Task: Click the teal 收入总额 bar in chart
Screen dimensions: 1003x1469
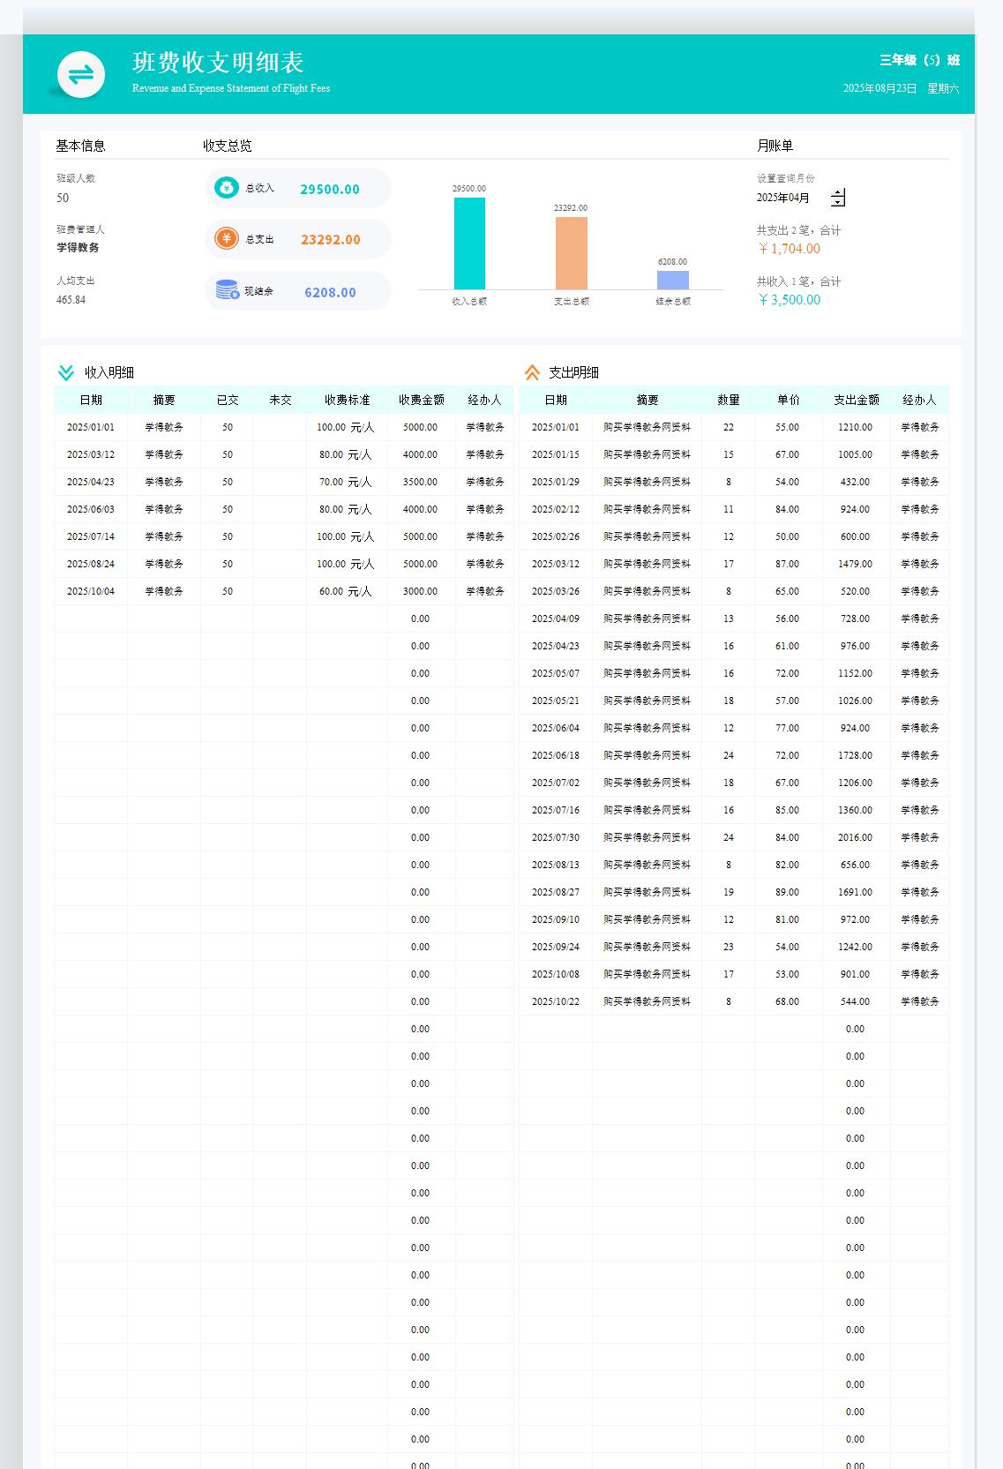Action: pos(469,243)
